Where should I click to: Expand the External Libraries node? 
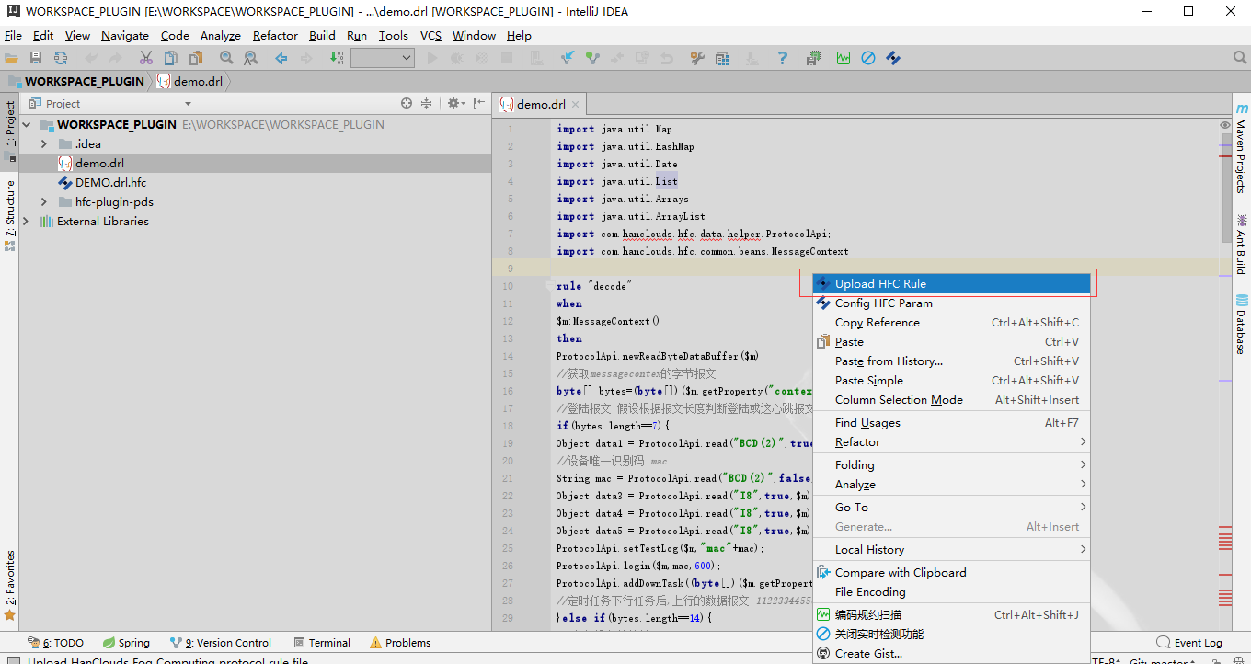click(25, 222)
